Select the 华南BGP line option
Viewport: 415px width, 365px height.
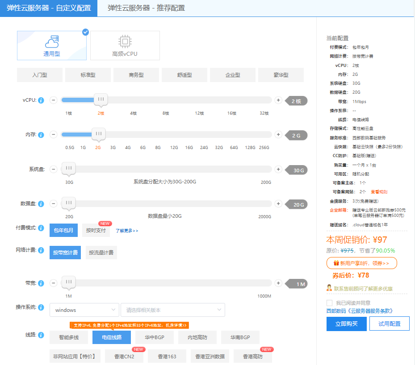click(240, 337)
